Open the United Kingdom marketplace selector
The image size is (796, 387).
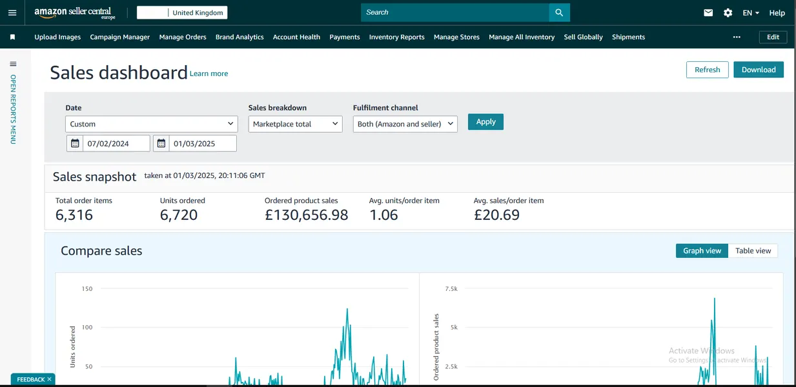point(182,13)
